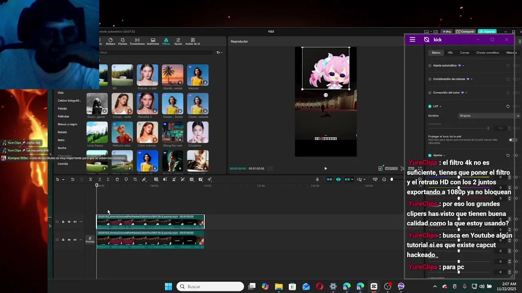Click the Microsoft Store icon on the taskbar
Image resolution: width=522 pixels, height=293 pixels.
coord(292,286)
